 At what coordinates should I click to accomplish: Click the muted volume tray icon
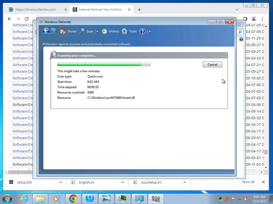tap(246, 199)
